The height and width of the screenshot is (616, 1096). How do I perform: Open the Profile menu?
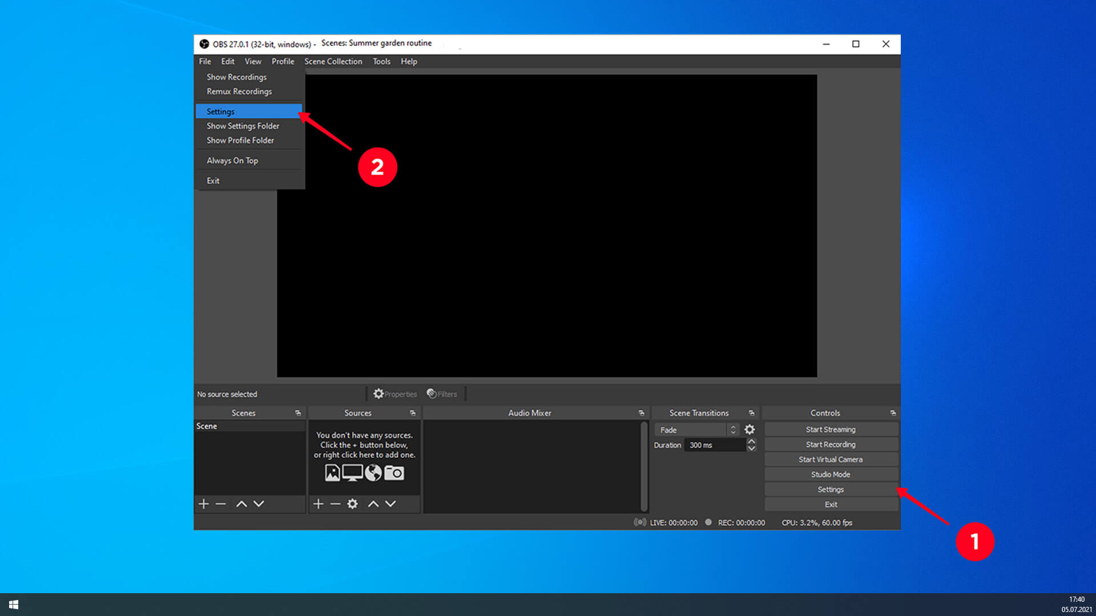tap(283, 62)
